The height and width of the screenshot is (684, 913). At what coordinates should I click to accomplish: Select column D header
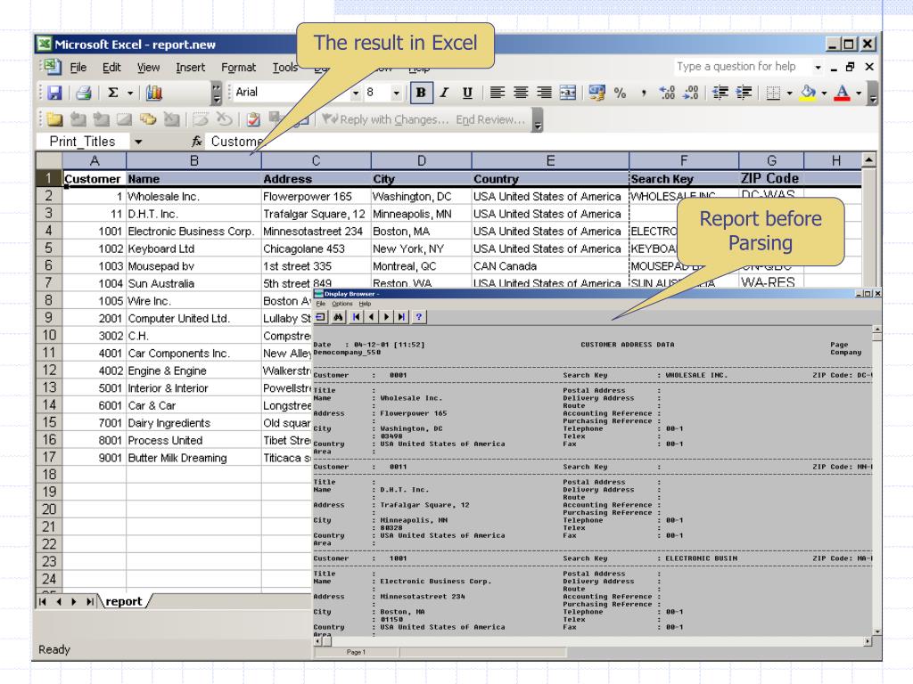point(421,160)
